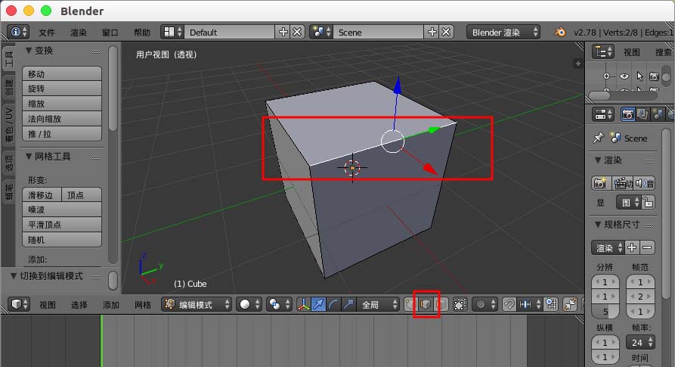Select the Scene properties tab icon
The height and width of the screenshot is (367, 675).
click(658, 114)
